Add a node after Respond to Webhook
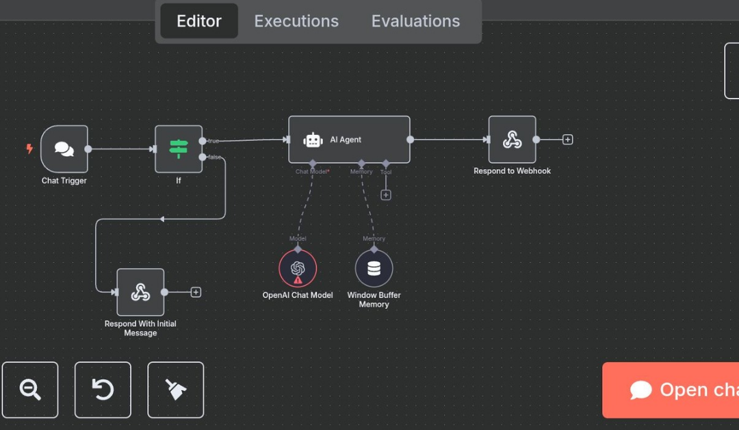 tap(567, 139)
